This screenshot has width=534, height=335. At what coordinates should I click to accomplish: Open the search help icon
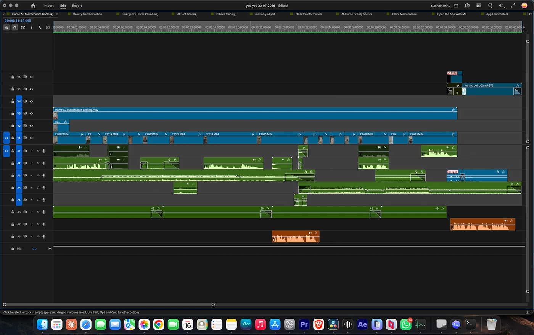coord(490,6)
